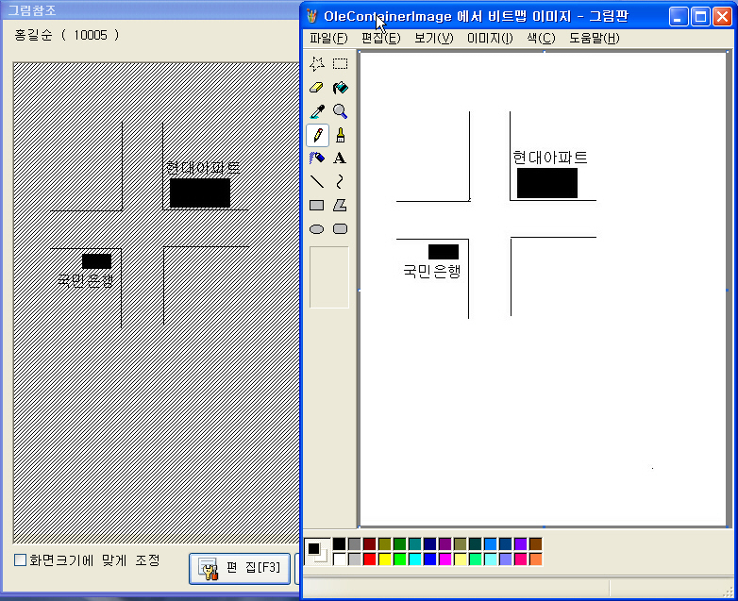Pick the magenta palette swatch

[x=444, y=559]
